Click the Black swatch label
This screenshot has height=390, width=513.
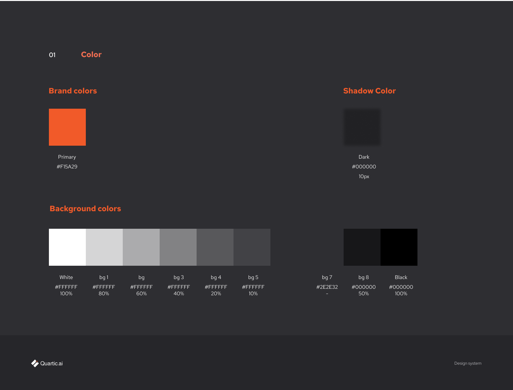point(401,277)
